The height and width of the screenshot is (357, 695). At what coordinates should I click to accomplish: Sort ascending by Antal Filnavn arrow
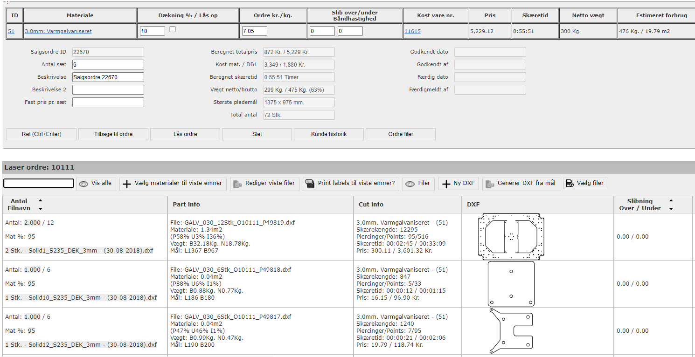pos(41,200)
